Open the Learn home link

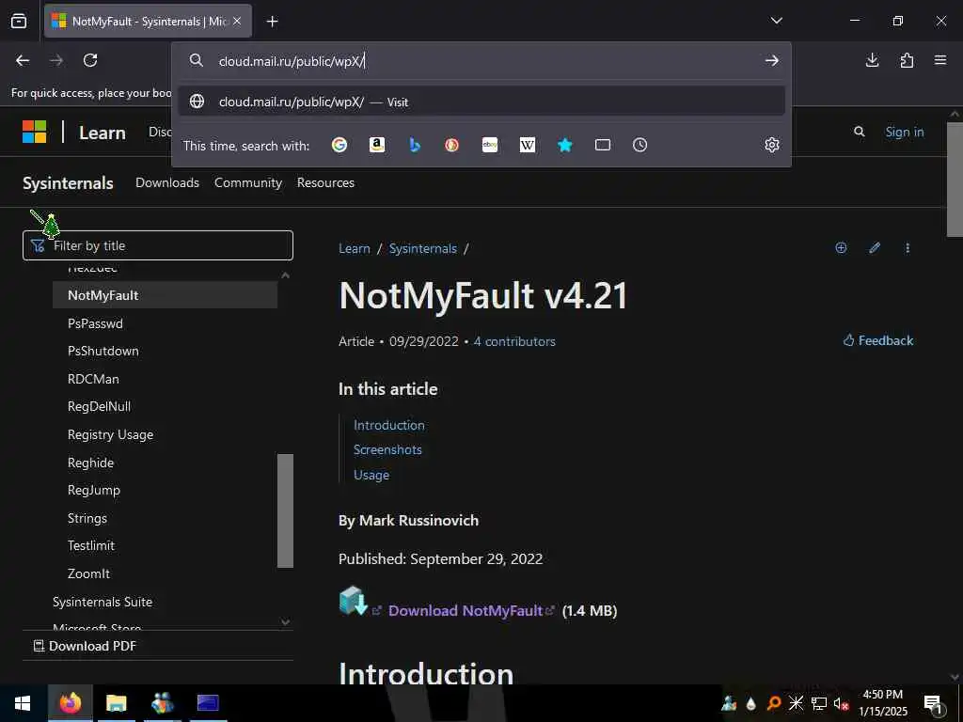(x=102, y=133)
